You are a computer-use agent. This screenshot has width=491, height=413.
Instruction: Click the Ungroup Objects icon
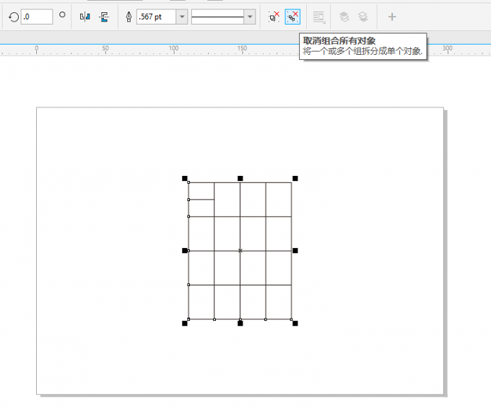(274, 16)
